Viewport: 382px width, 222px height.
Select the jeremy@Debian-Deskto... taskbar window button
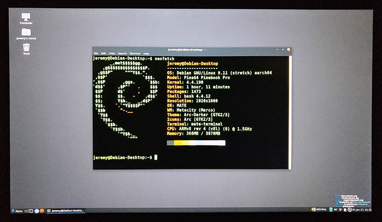coord(66,211)
